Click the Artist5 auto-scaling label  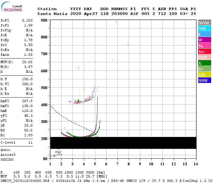[8, 155]
